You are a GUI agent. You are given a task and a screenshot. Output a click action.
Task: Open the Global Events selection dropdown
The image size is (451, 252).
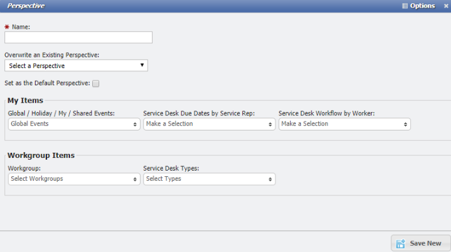74,124
